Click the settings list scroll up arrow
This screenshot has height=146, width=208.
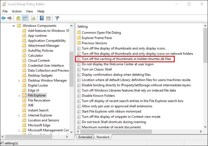205,26
